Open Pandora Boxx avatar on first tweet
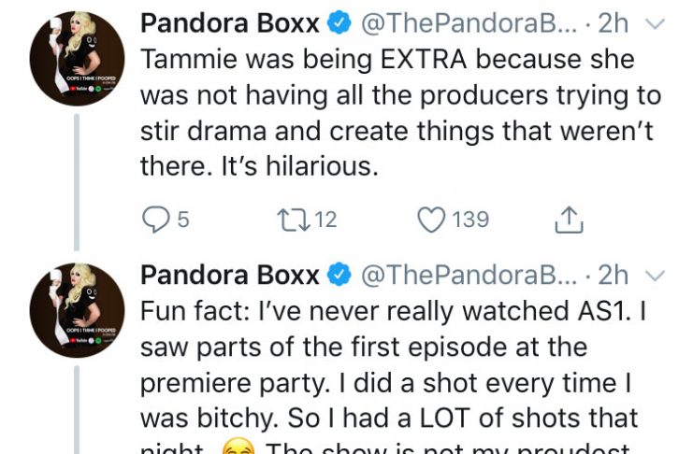 (77, 59)
